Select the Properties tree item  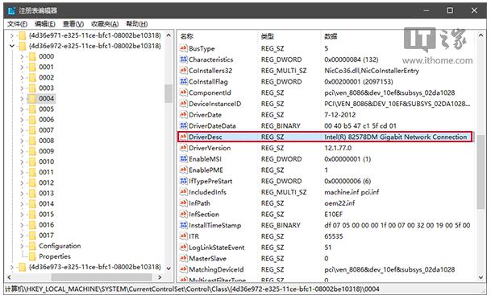click(x=55, y=256)
